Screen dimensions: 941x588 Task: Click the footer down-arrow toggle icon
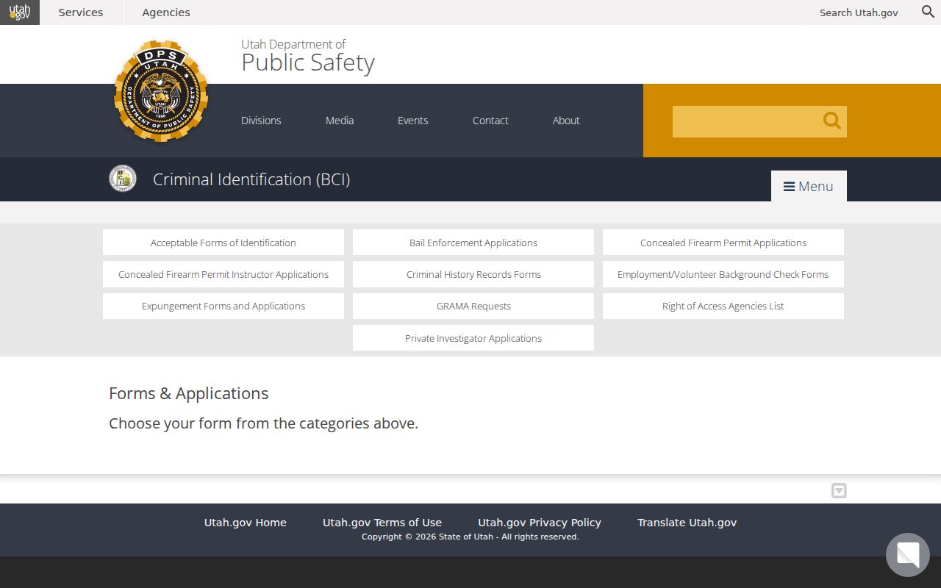pos(839,491)
